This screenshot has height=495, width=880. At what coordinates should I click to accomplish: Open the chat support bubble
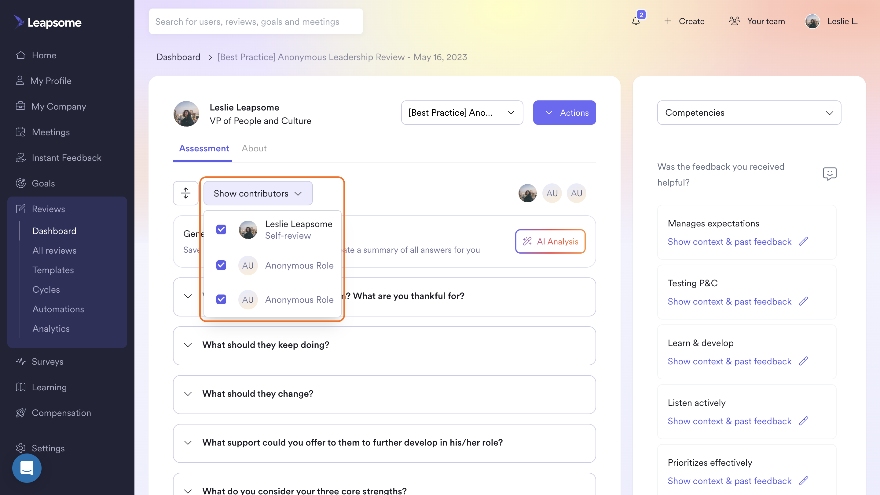27,468
